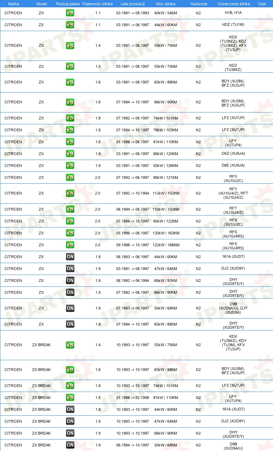Select the '07.1992 -> 10.1994' production years cell
This screenshot has width=273, height=451.
[x=133, y=193]
